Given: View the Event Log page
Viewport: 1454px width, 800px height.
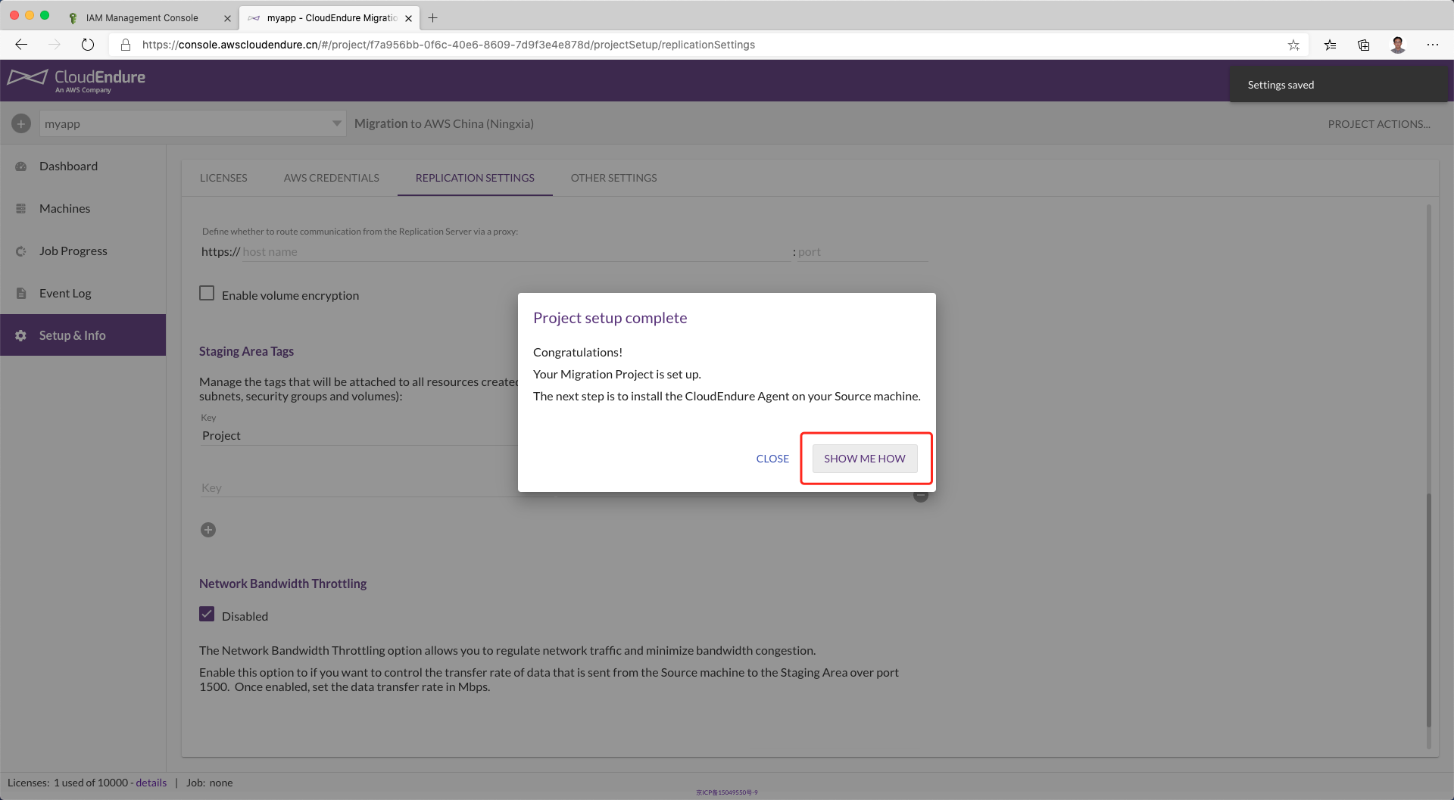Looking at the screenshot, I should pos(65,293).
